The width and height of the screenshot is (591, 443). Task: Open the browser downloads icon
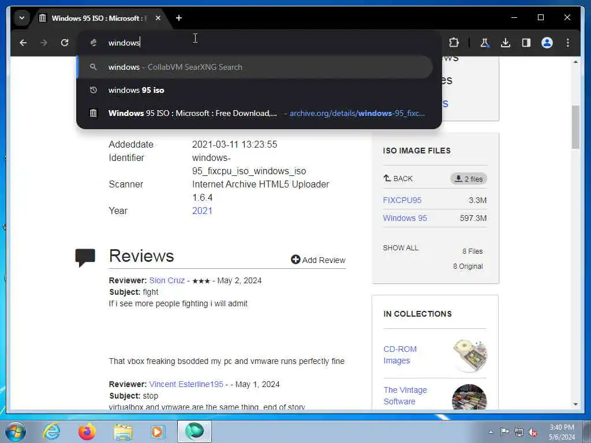coord(506,43)
